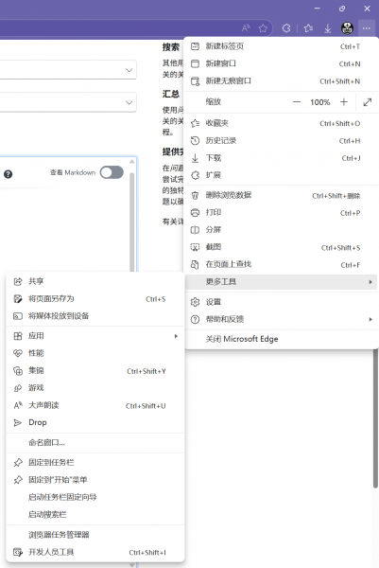379x568 pixels.
Task: Expand the 应用 apps submenu
Action: point(95,336)
